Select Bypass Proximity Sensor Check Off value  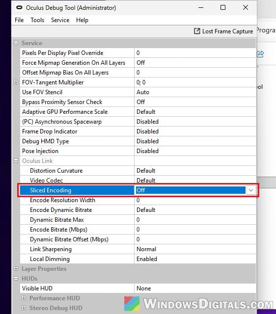click(x=195, y=102)
